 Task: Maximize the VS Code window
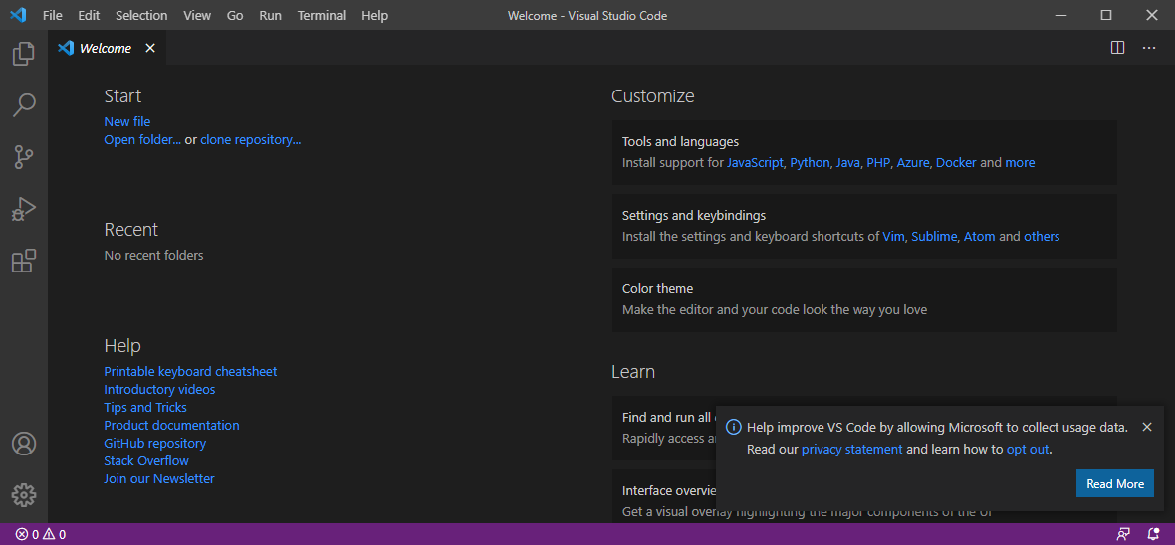coord(1106,15)
